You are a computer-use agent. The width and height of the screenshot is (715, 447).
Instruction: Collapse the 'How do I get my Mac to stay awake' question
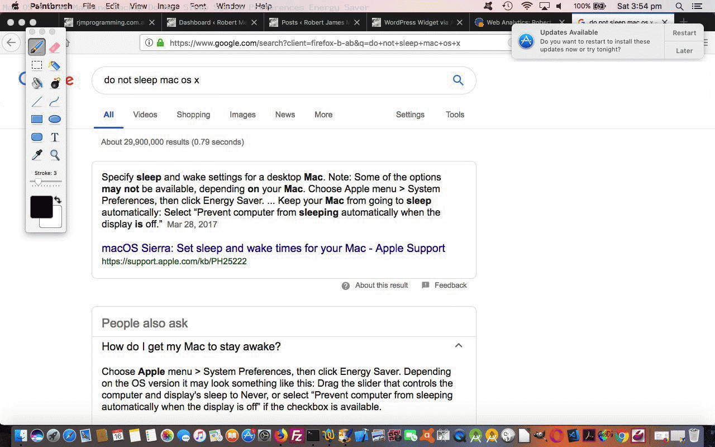(x=459, y=346)
